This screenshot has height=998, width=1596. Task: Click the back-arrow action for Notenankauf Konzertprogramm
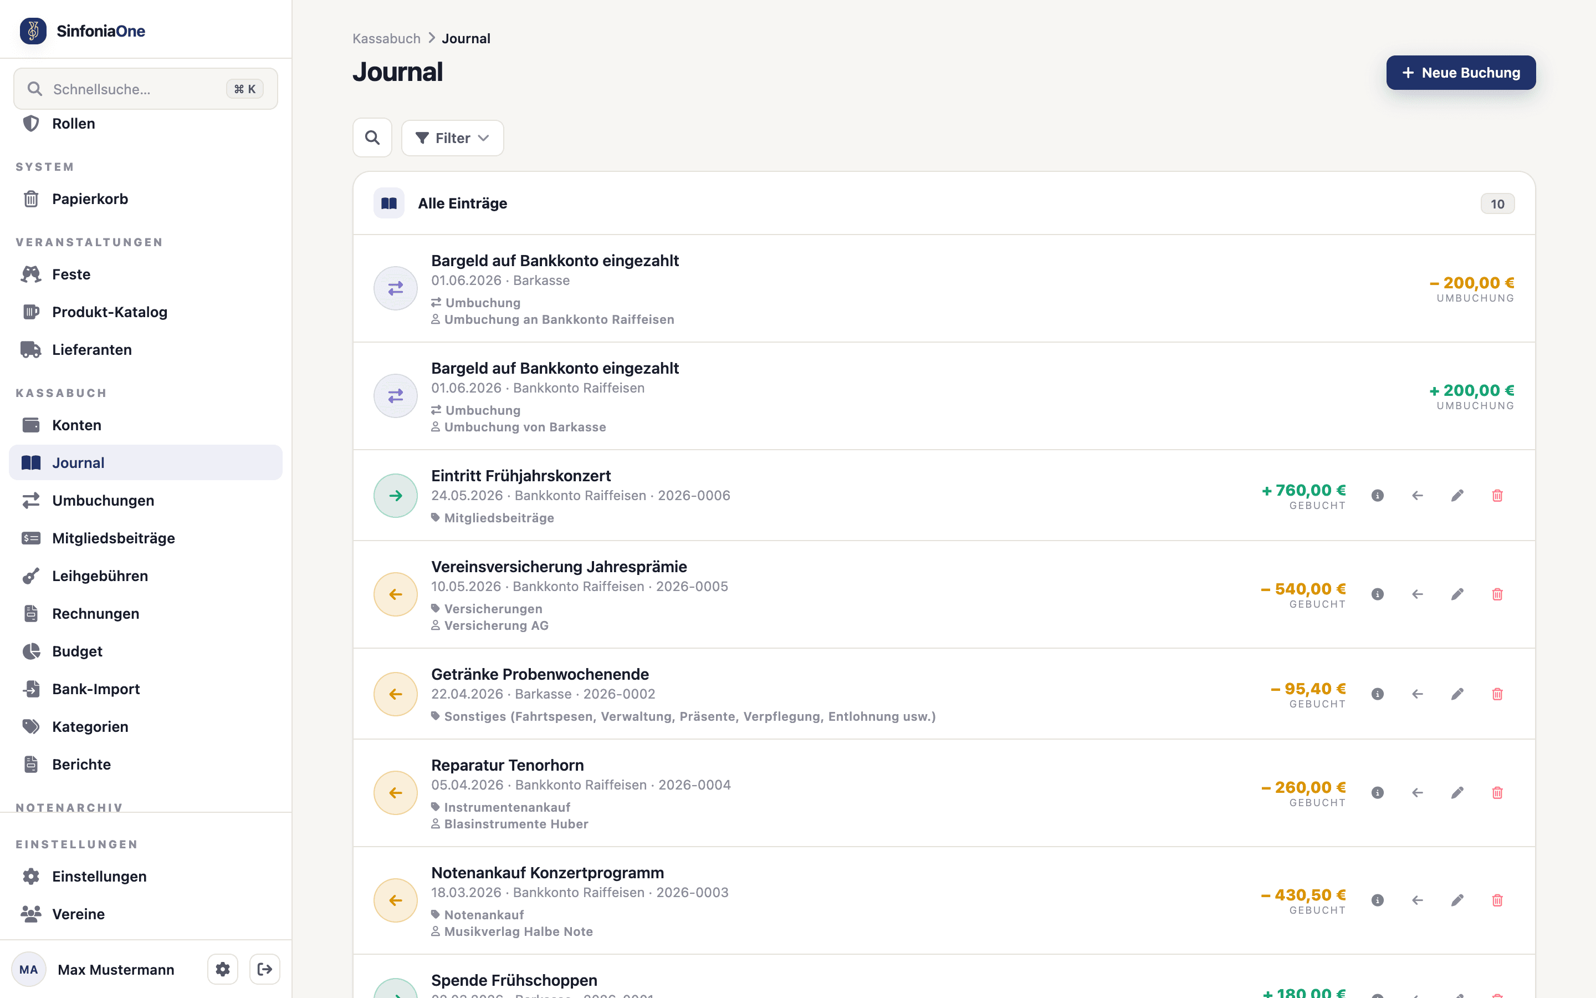click(1417, 900)
